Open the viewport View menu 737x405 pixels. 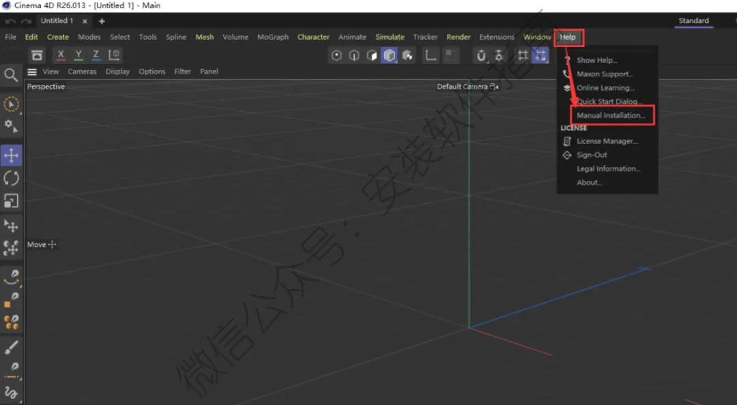(50, 72)
